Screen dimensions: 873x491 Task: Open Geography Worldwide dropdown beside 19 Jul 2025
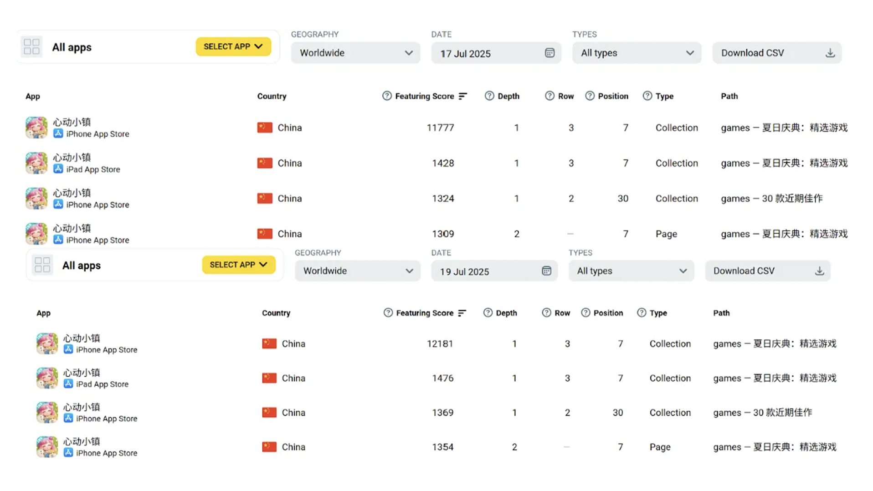358,271
